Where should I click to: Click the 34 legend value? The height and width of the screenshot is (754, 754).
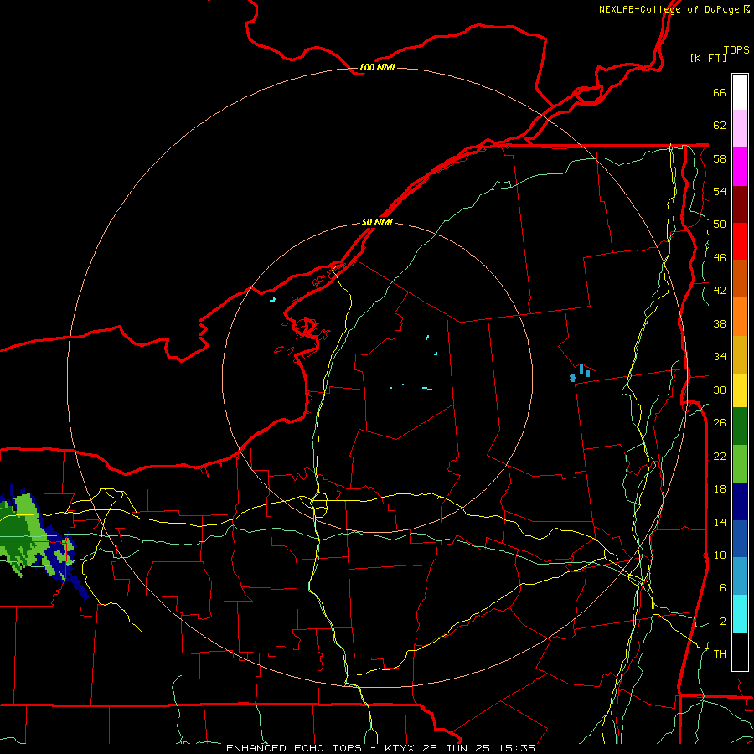click(x=720, y=357)
